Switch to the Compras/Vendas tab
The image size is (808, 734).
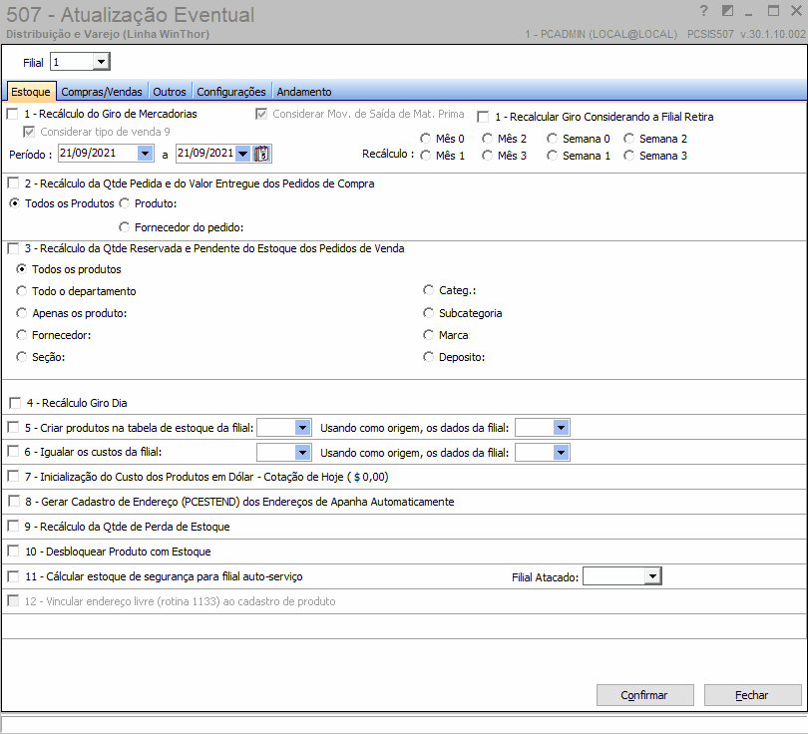[x=102, y=92]
